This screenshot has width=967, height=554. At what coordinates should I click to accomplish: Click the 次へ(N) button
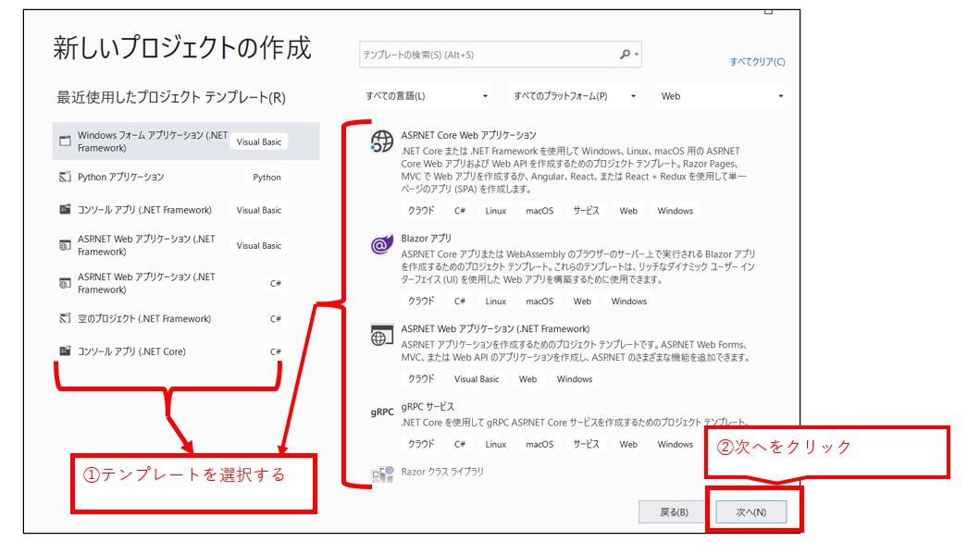click(x=751, y=512)
